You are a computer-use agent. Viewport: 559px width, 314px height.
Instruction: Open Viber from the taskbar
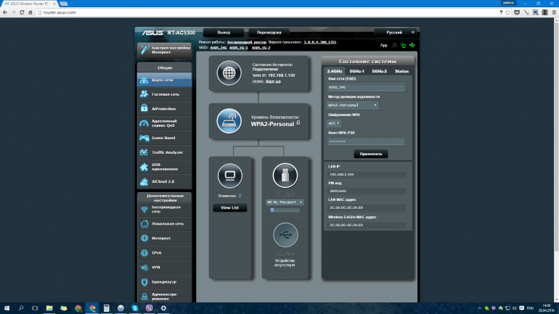[x=149, y=308]
